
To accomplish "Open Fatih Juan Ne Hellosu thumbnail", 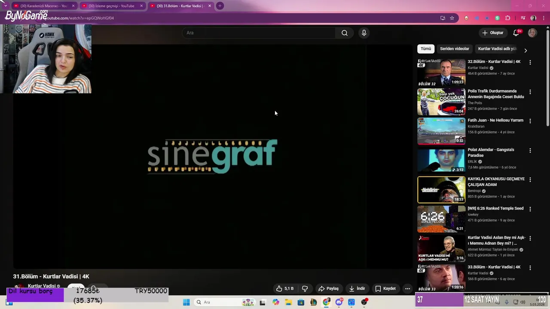I will coord(441,131).
